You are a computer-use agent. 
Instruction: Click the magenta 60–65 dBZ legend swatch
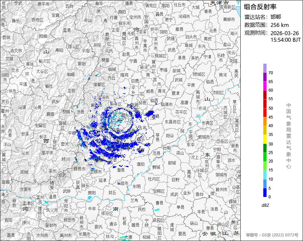pyautogui.click(x=265, y=86)
